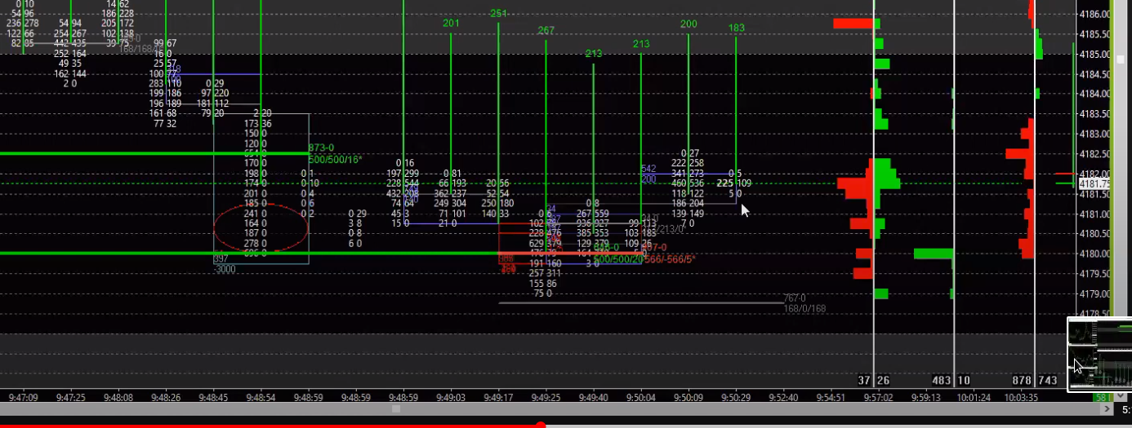Click the green 200 bar total label

pyautogui.click(x=689, y=24)
